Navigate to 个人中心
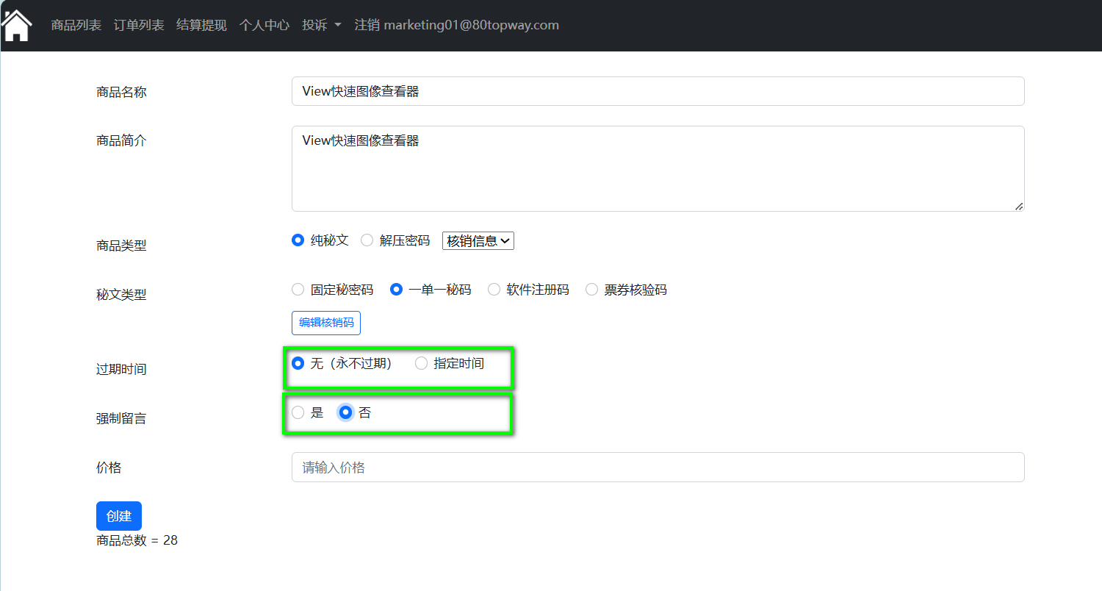Viewport: 1102px width, 591px height. tap(264, 25)
